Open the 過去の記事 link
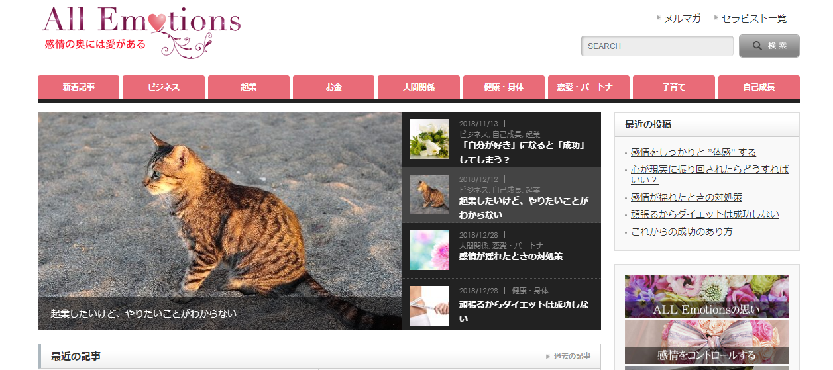The width and height of the screenshot is (833, 370). (572, 356)
